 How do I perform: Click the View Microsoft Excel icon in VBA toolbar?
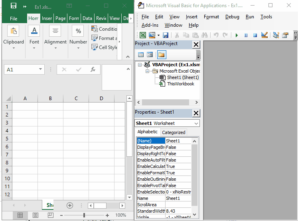point(143,35)
